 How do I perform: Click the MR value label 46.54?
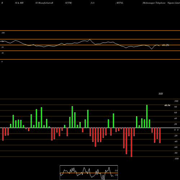[167, 105]
